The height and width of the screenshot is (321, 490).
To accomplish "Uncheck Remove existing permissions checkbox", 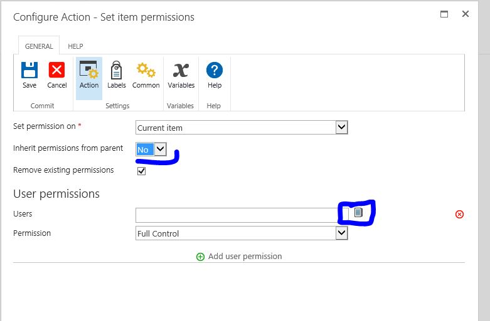I will [x=141, y=171].
